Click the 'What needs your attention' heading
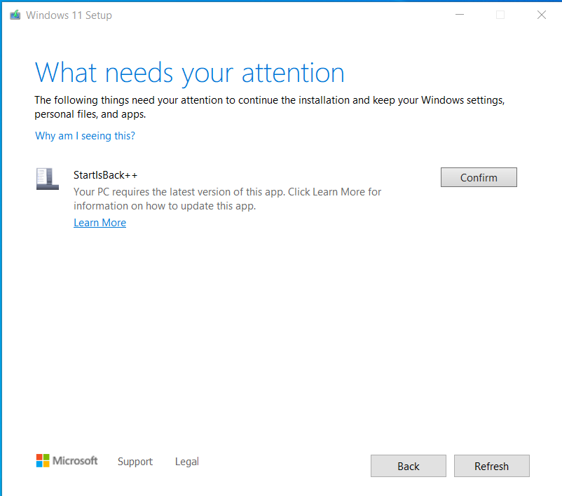This screenshot has height=496, width=562. click(x=190, y=73)
